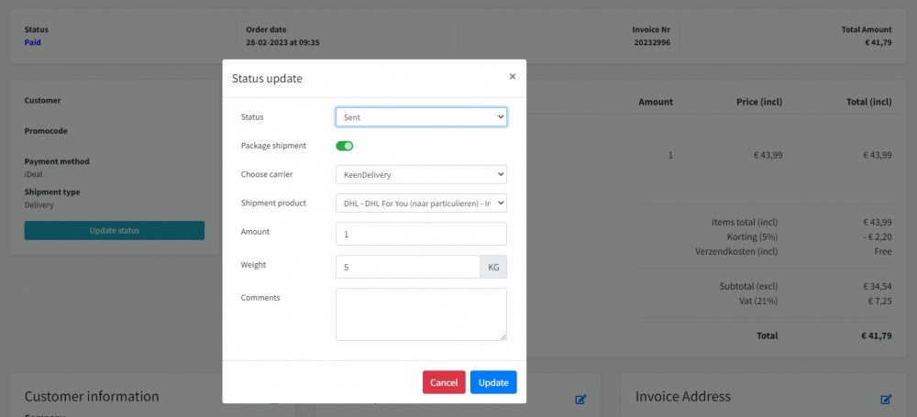Click the Invoice Address heading
Screen dimensions: 917x417
[x=683, y=397]
